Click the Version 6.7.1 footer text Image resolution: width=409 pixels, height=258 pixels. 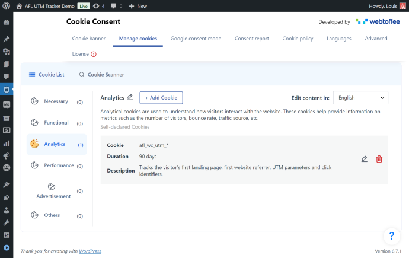[388, 251]
